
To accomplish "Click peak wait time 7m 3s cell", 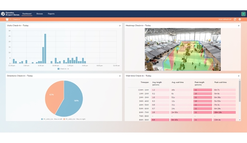I will tap(224, 105).
